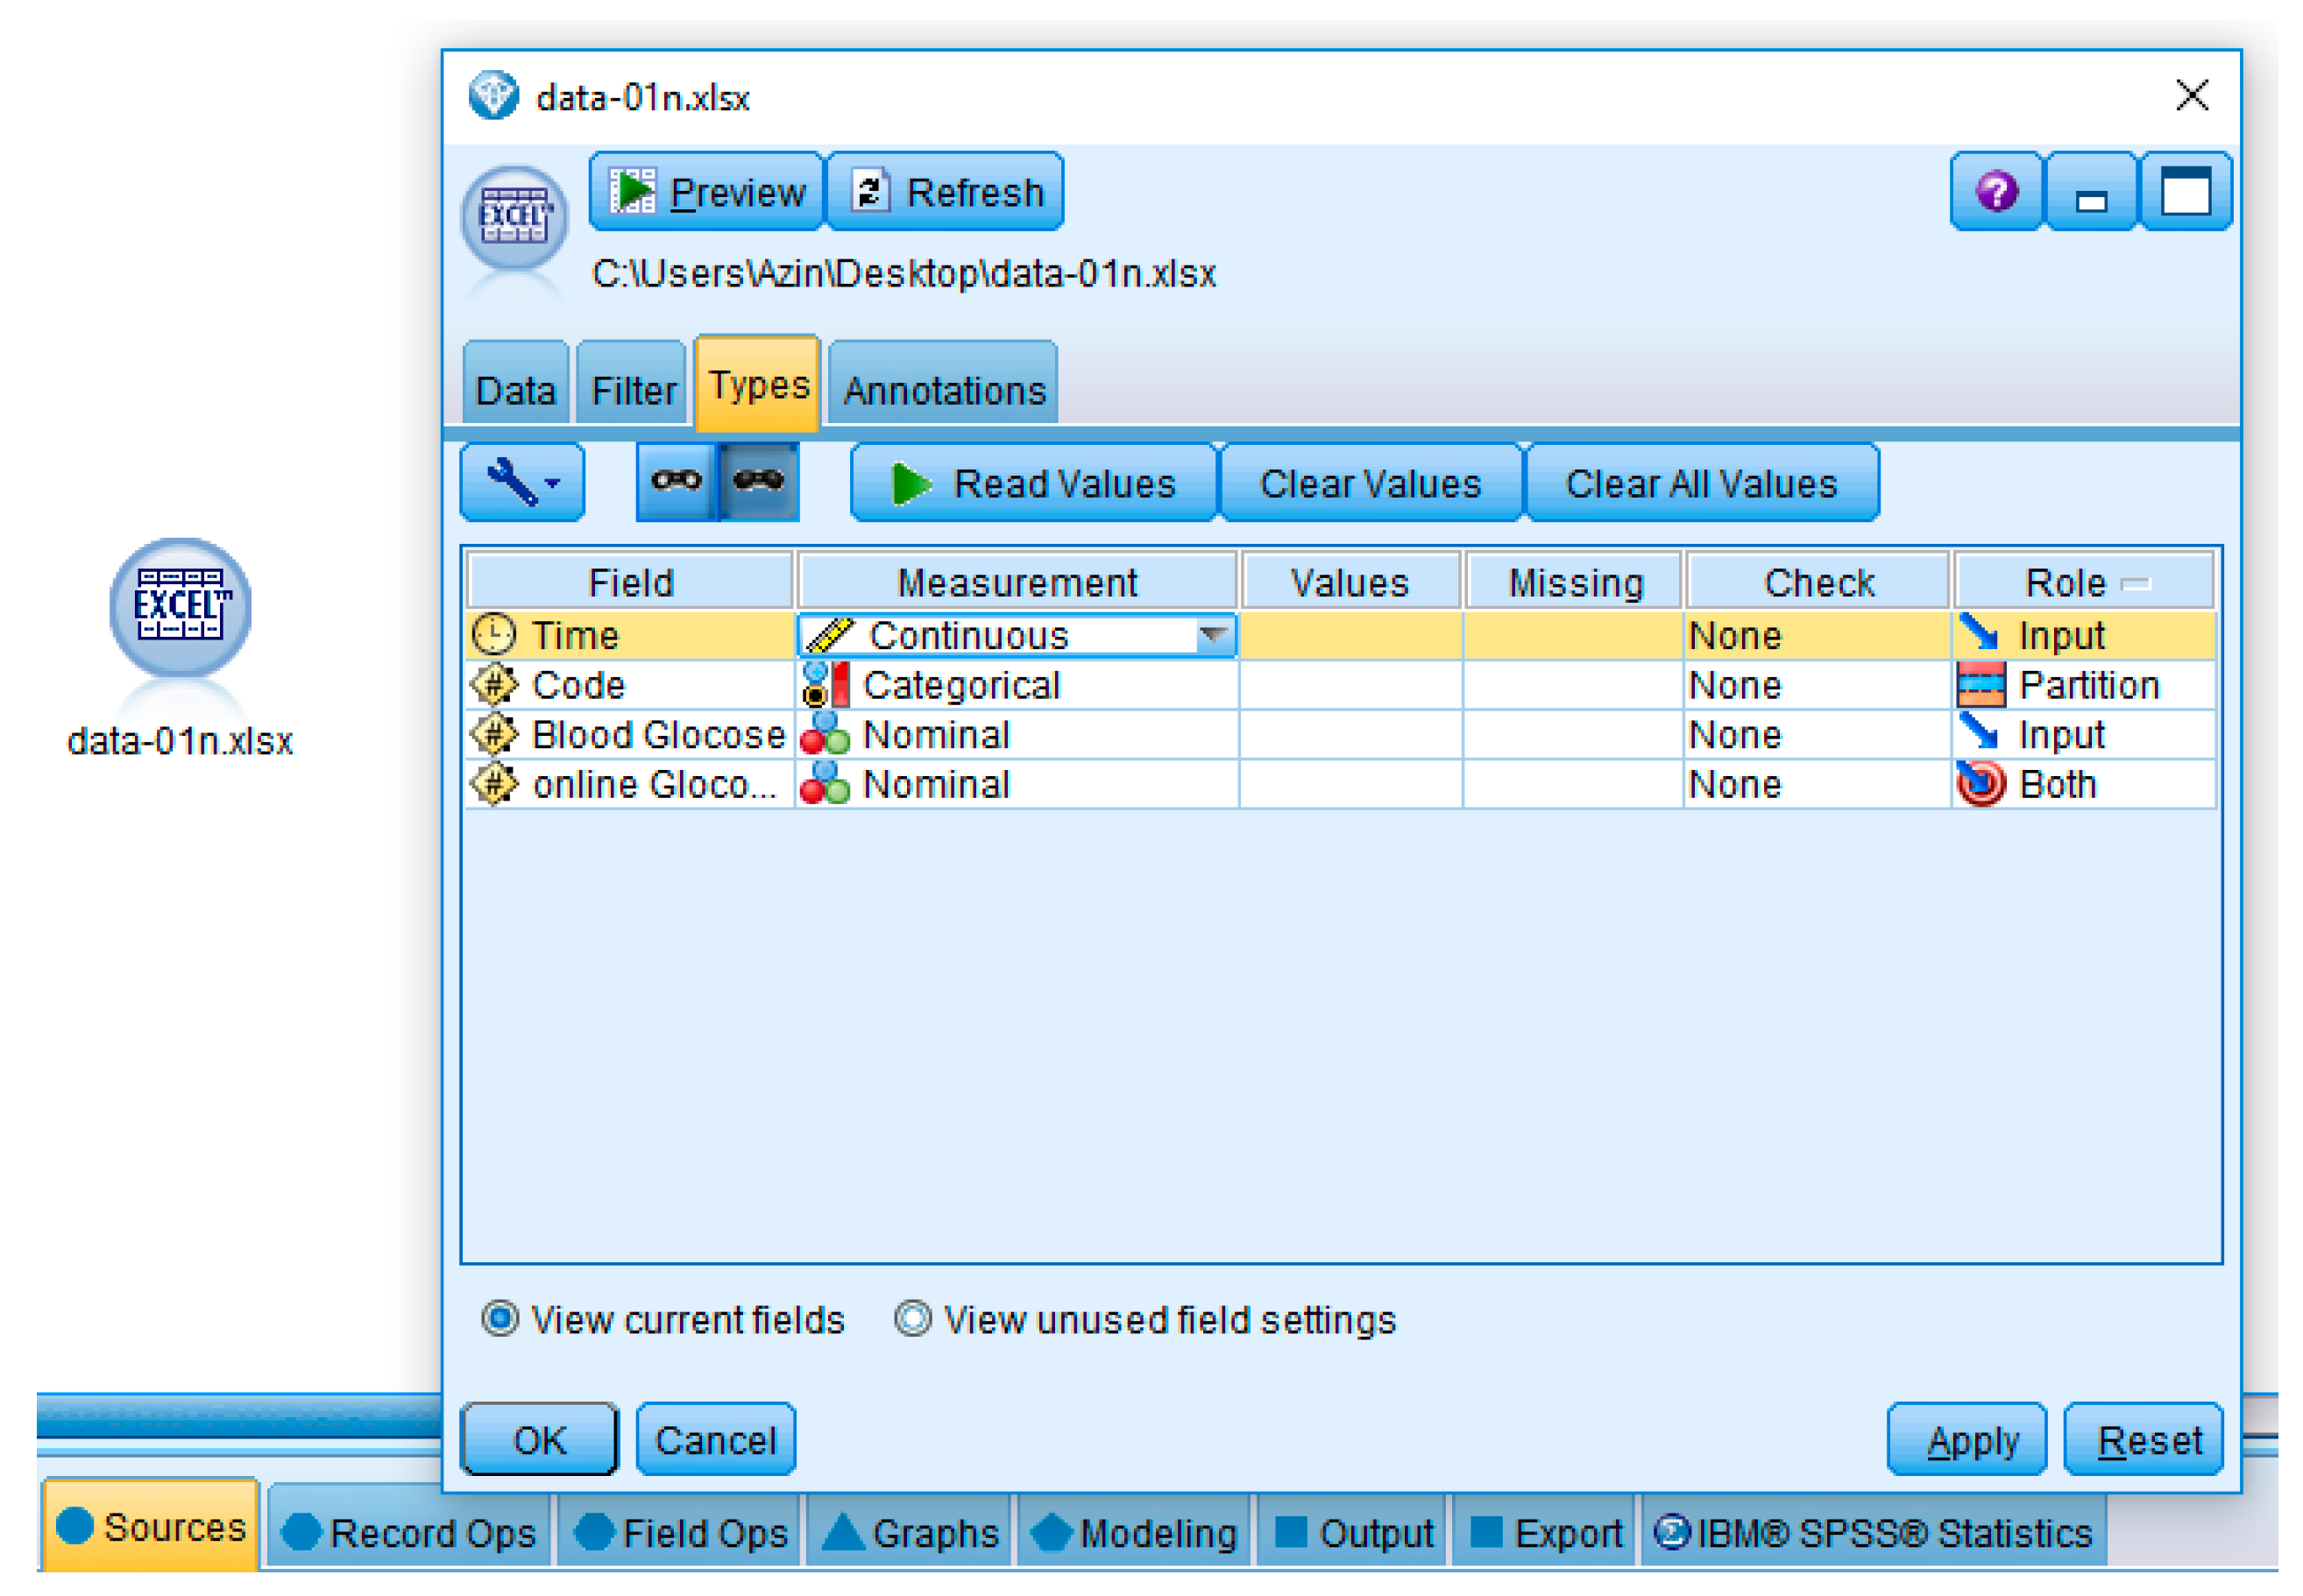Image resolution: width=2303 pixels, height=1596 pixels.
Task: Select View current fields radio button
Action: pyautogui.click(x=500, y=1318)
